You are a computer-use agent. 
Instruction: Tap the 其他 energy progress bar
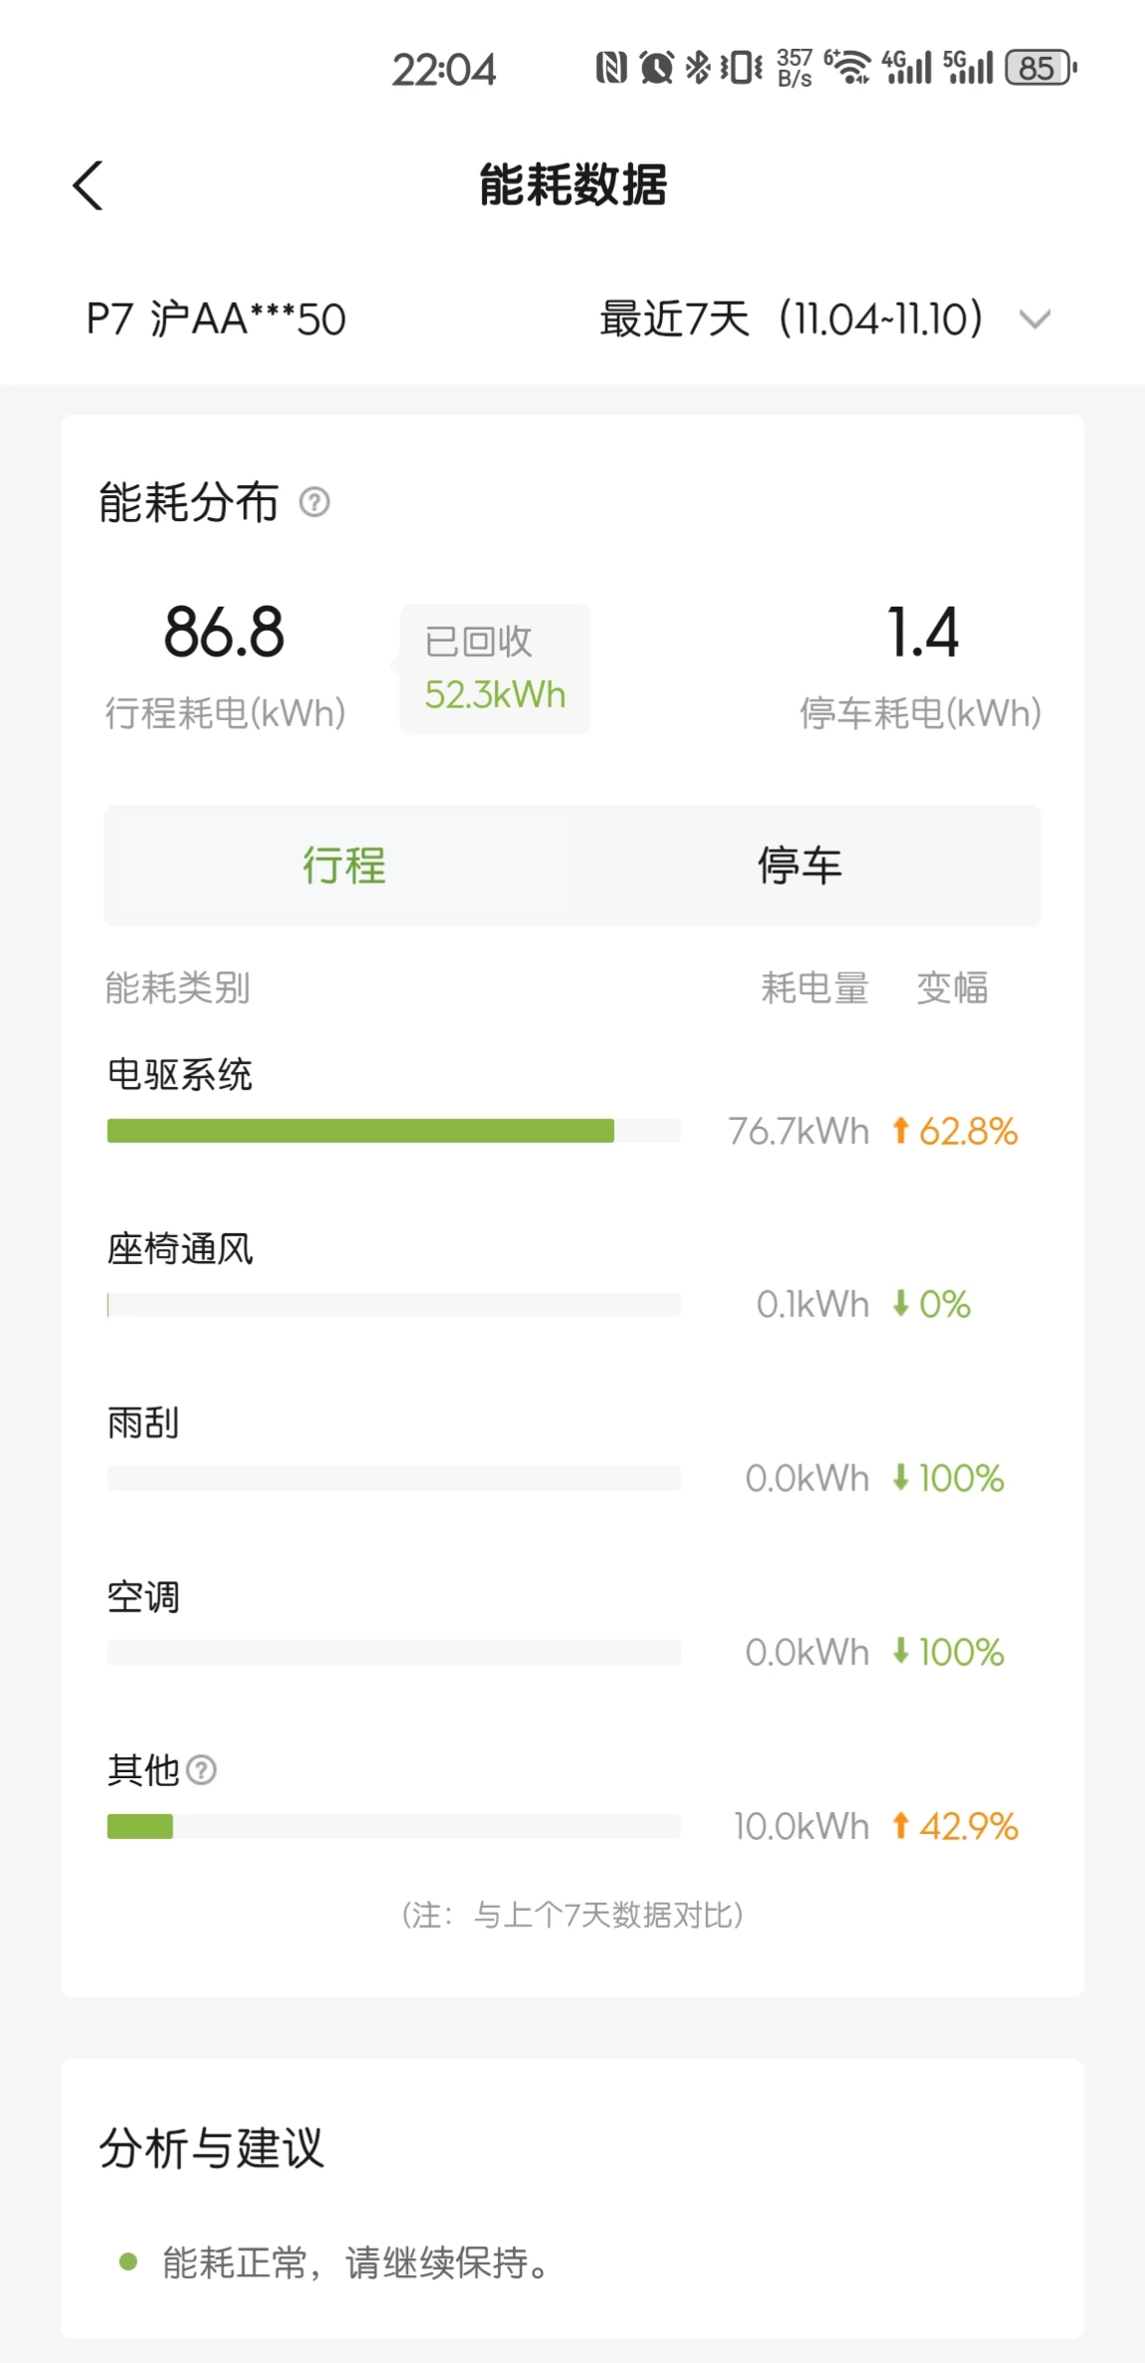[393, 1826]
